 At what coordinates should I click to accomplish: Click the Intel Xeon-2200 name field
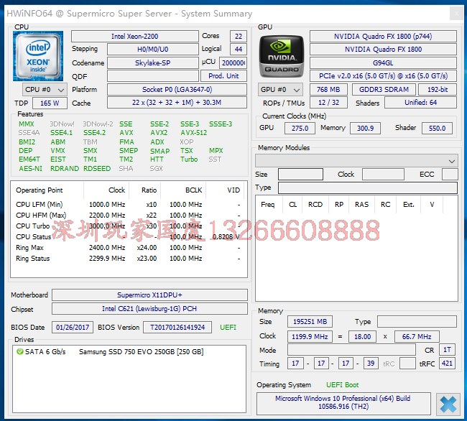[x=135, y=37]
